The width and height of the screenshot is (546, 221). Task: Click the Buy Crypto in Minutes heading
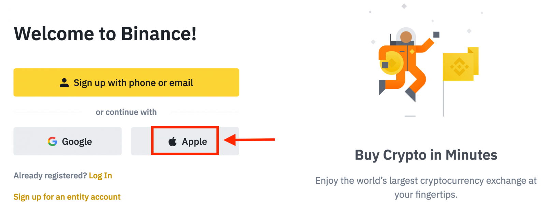pos(426,155)
